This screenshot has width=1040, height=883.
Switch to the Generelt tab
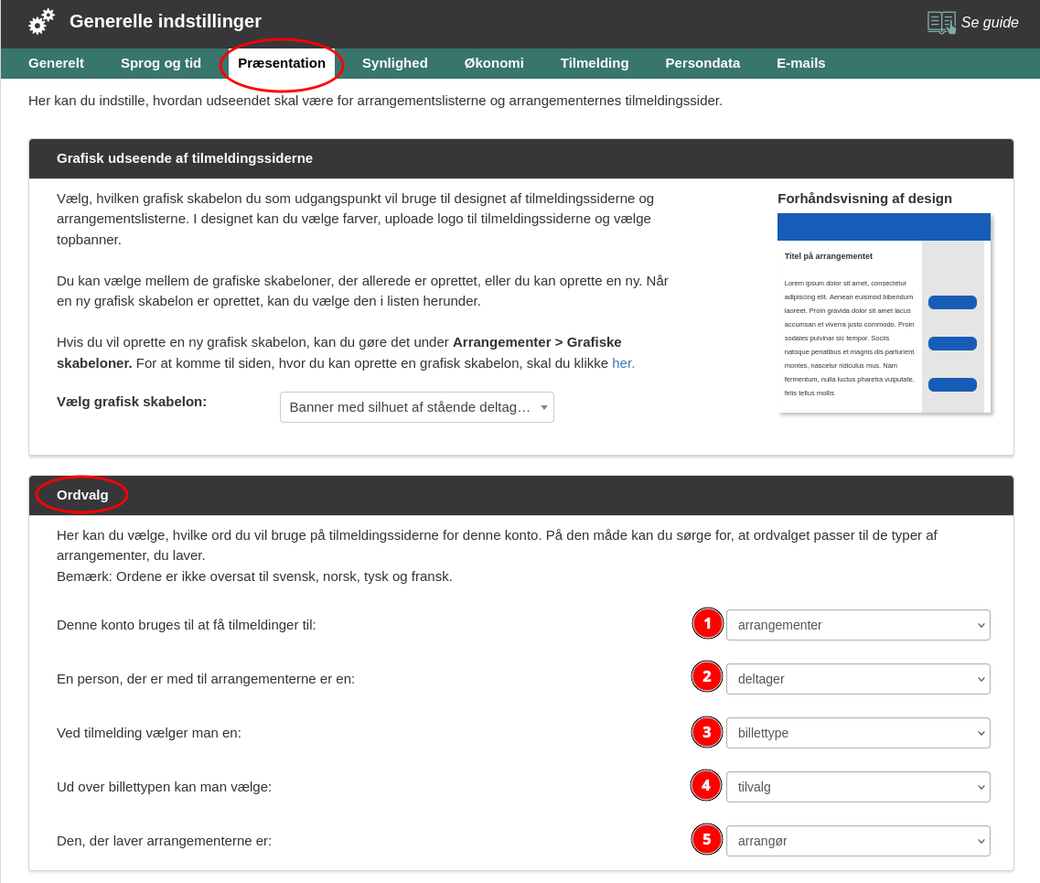click(56, 63)
